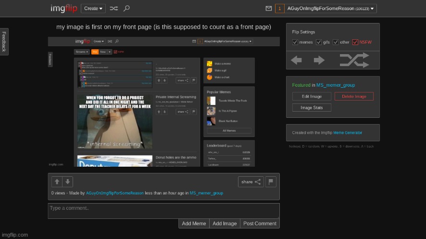Image resolution: width=426 pixels, height=239 pixels.
Task: Click the Delete Image button
Action: [354, 96]
